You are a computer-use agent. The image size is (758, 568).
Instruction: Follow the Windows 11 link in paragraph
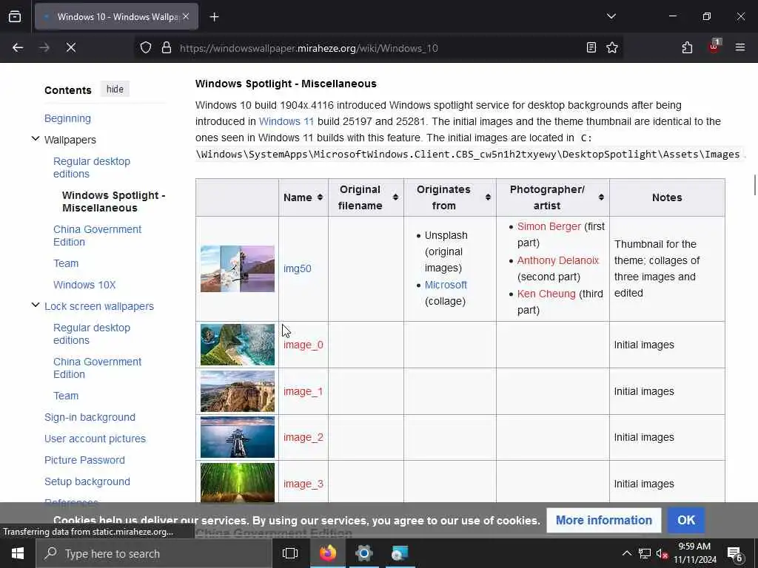286,121
